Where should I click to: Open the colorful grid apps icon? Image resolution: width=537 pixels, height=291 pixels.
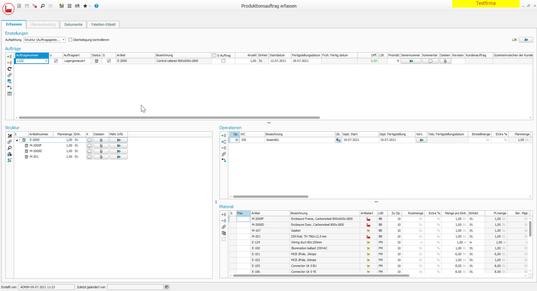coord(62,6)
